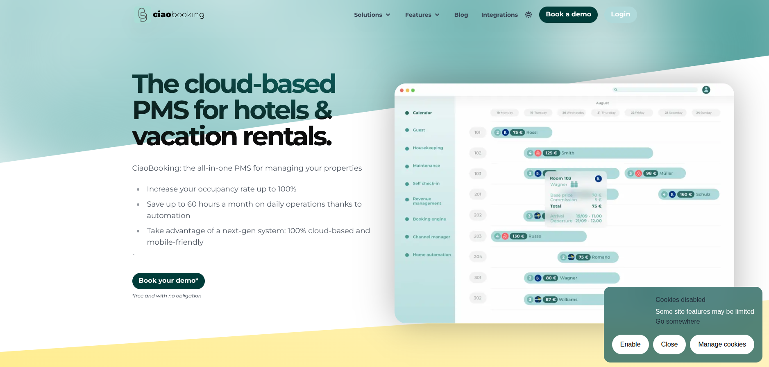
Task: Click the "Cookies disabled" banner title
Action: pyautogui.click(x=681, y=300)
